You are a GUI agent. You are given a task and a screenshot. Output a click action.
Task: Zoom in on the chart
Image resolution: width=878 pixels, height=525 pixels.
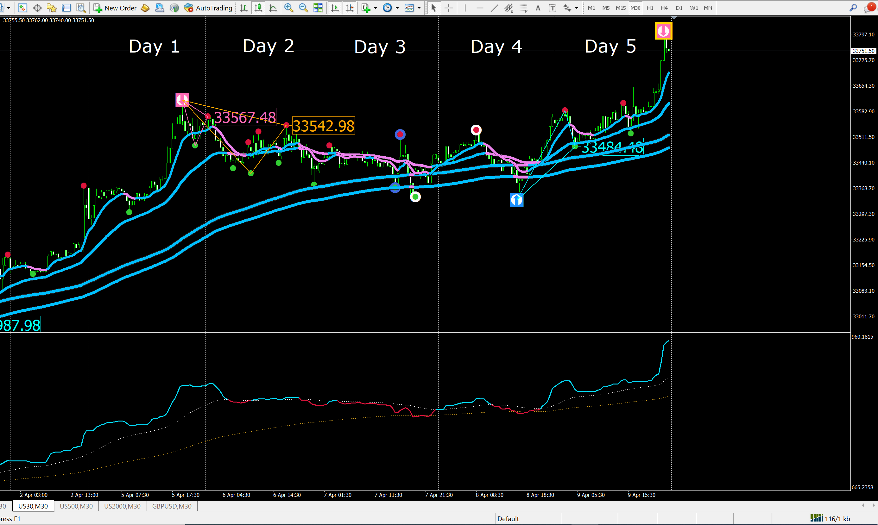289,8
